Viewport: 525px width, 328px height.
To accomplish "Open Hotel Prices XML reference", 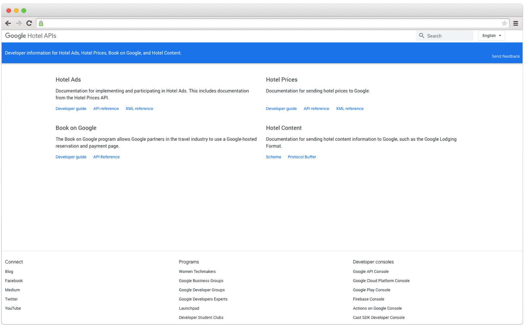I will [x=349, y=109].
